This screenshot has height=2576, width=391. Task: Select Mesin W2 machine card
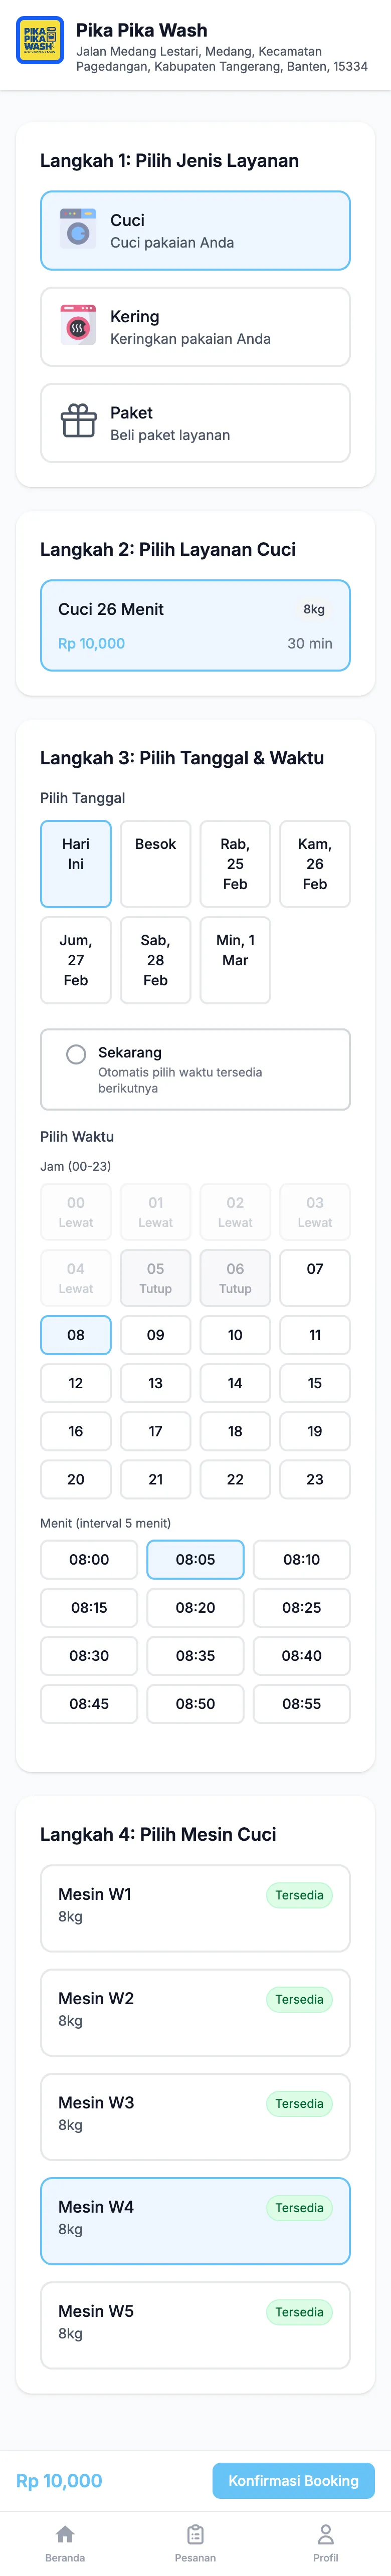(195, 2011)
